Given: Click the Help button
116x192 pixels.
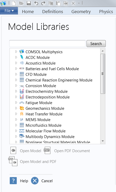Looking at the screenshot, I should pyautogui.click(x=19, y=181).
